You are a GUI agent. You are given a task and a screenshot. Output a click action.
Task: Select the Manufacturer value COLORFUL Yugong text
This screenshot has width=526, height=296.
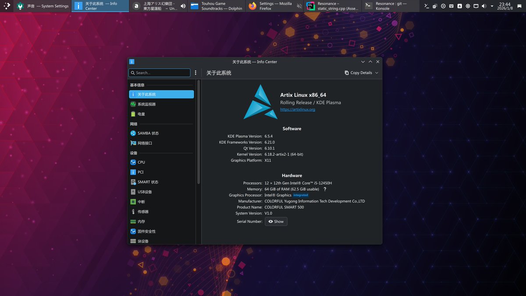(x=315, y=201)
